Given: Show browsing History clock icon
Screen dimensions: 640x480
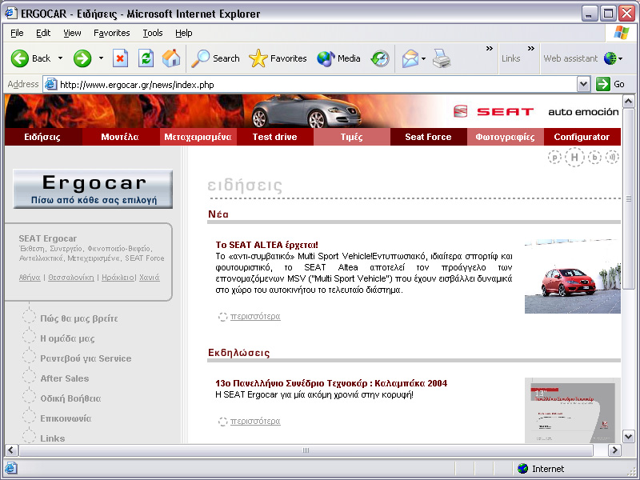Looking at the screenshot, I should pos(379,58).
